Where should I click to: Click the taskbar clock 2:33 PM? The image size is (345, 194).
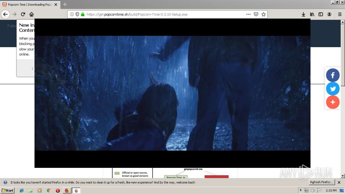331,190
